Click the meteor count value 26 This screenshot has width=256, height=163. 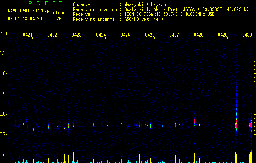(x=59, y=19)
